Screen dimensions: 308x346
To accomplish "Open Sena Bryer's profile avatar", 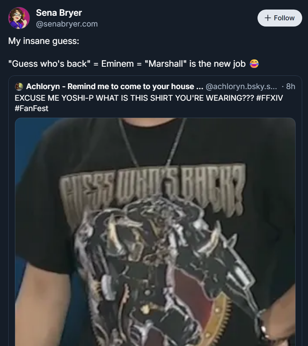I will click(x=19, y=18).
